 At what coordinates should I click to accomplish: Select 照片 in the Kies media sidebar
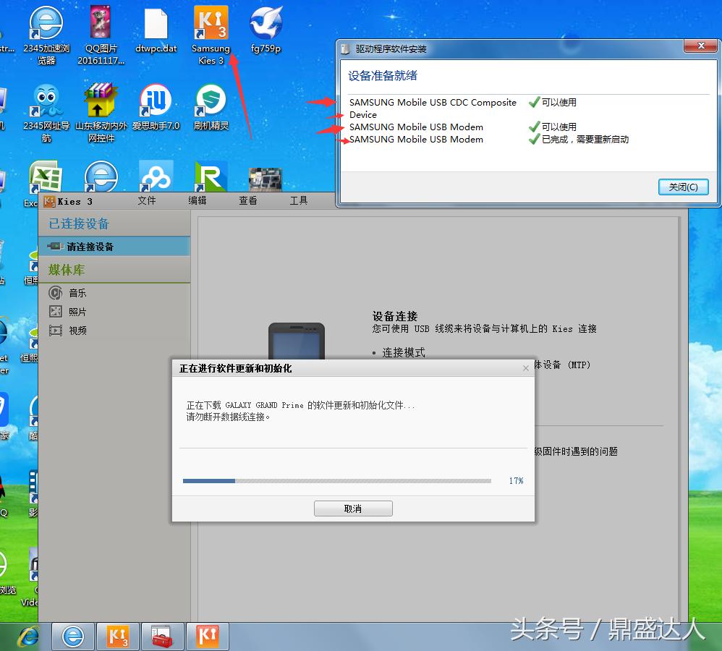click(x=77, y=311)
